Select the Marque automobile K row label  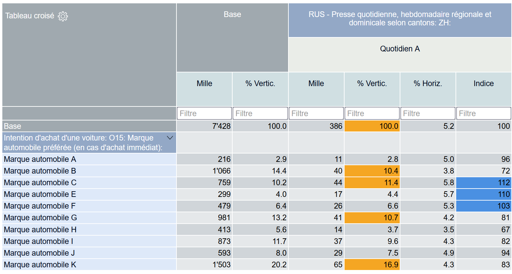[x=40, y=265]
